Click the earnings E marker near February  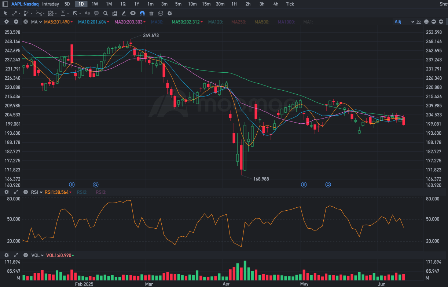[x=72, y=184]
